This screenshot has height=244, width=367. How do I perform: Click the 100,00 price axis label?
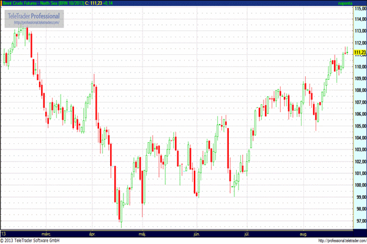point(360,185)
